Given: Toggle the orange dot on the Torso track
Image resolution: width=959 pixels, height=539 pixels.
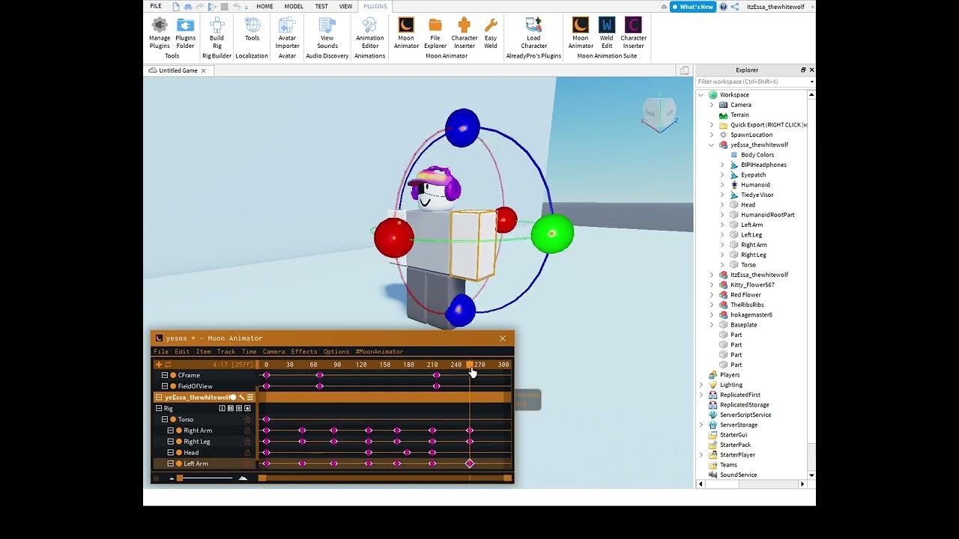Looking at the screenshot, I should coord(173,420).
